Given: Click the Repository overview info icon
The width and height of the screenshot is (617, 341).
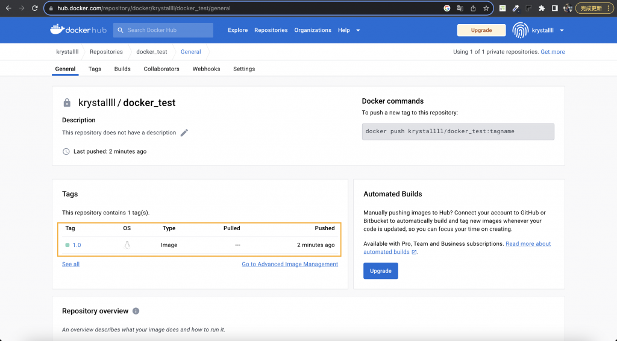Looking at the screenshot, I should [136, 311].
